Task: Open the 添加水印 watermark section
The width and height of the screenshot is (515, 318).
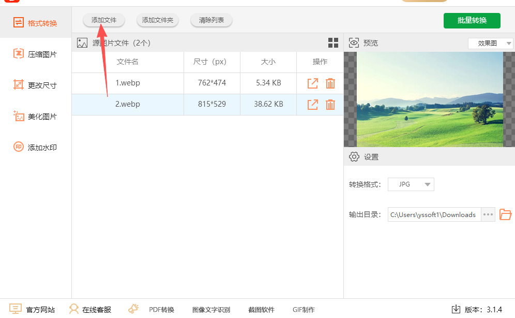Action: [x=35, y=148]
